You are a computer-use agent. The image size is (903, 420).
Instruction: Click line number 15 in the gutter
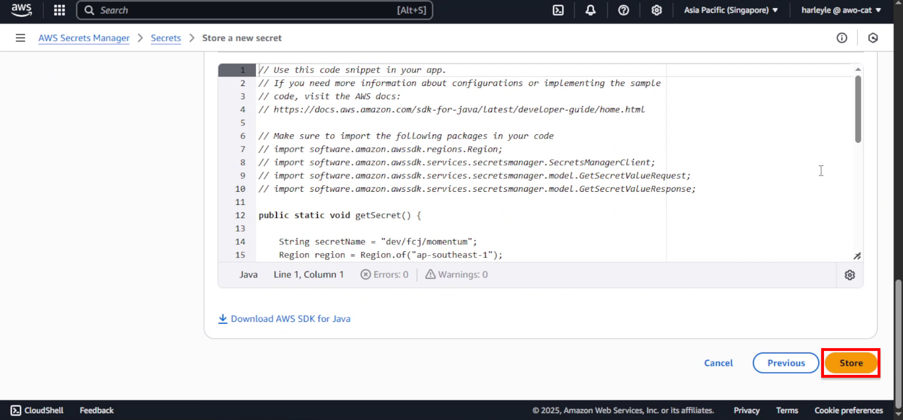(x=240, y=255)
